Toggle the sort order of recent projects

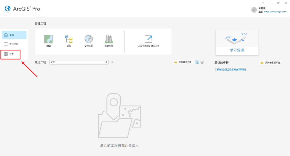tap(112, 62)
